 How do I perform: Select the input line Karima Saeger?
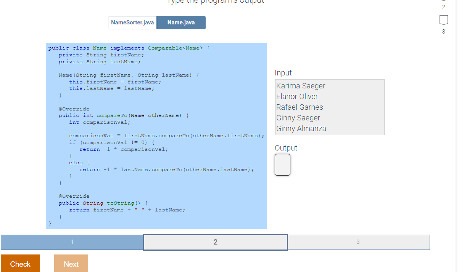tap(301, 86)
